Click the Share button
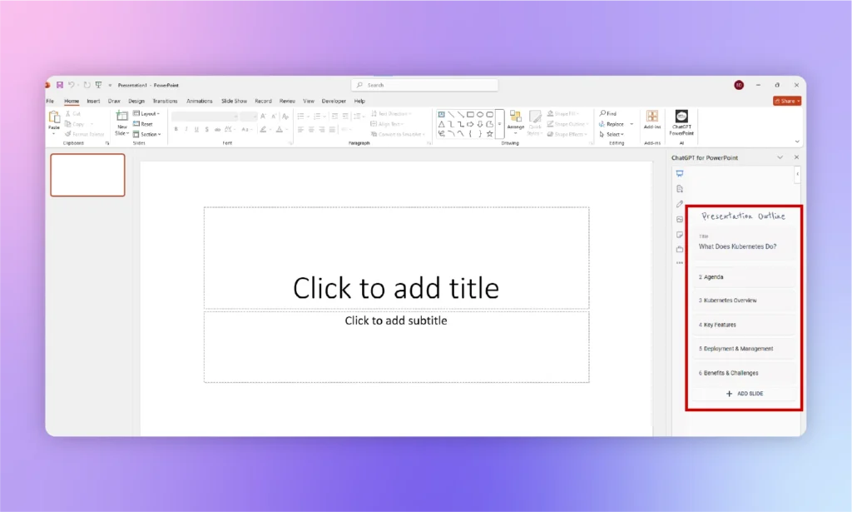852x512 pixels. tap(787, 101)
